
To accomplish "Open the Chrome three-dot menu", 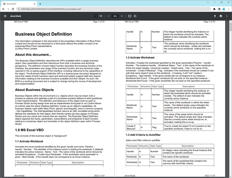I will 229,9.
